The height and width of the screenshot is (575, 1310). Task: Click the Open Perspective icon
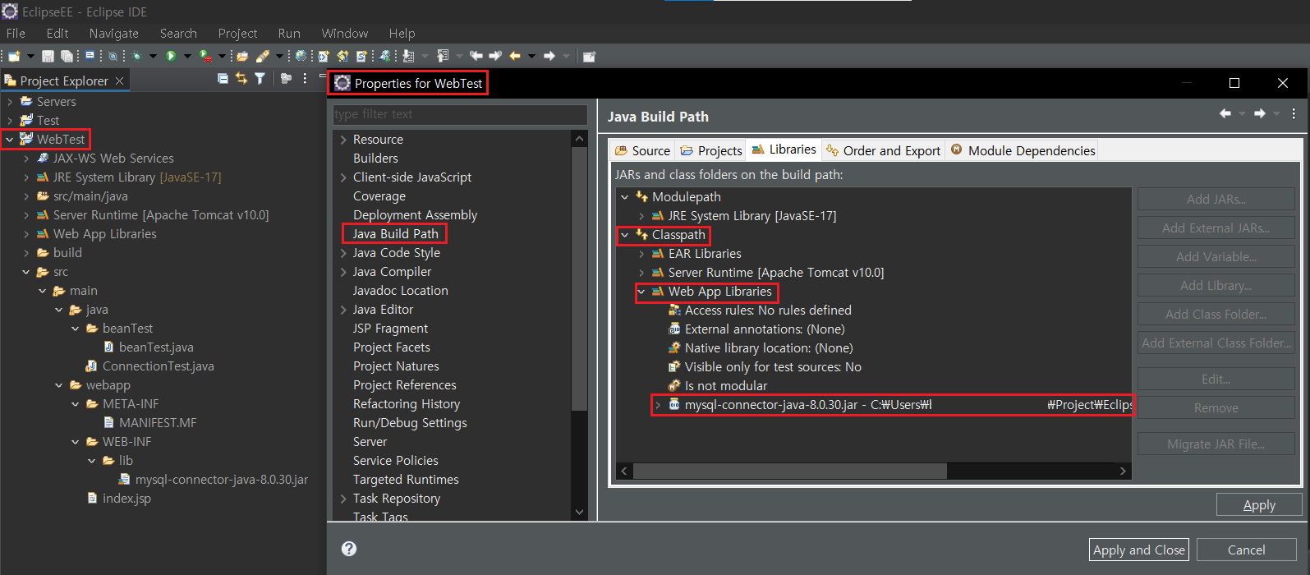pyautogui.click(x=589, y=56)
